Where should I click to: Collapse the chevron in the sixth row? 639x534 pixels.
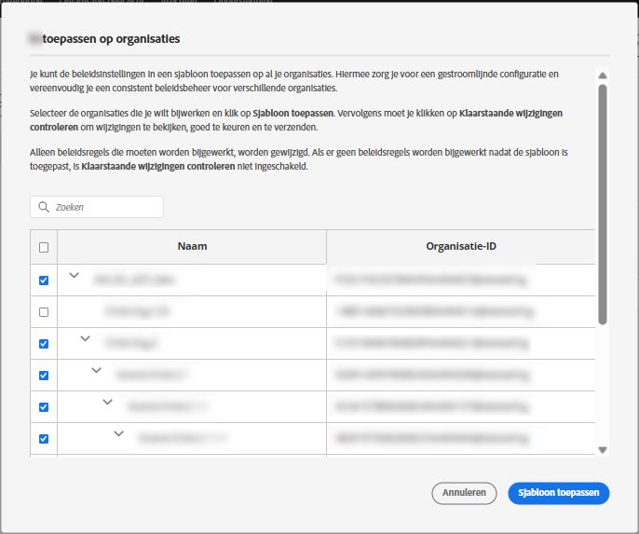[x=118, y=433]
